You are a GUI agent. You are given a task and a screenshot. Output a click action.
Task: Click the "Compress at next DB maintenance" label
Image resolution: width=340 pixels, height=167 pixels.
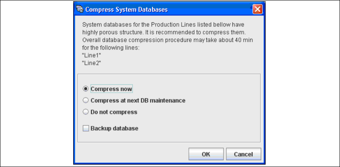[138, 100]
